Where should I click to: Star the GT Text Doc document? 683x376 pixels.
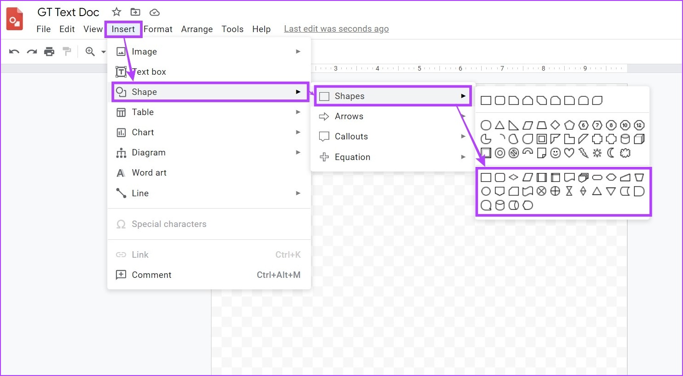pyautogui.click(x=117, y=12)
